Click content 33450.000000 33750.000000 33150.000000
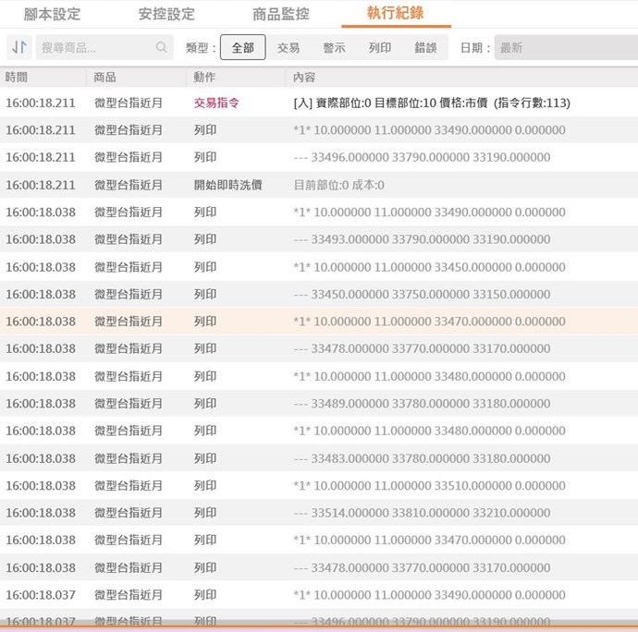Image resolution: width=638 pixels, height=632 pixels. (x=422, y=294)
